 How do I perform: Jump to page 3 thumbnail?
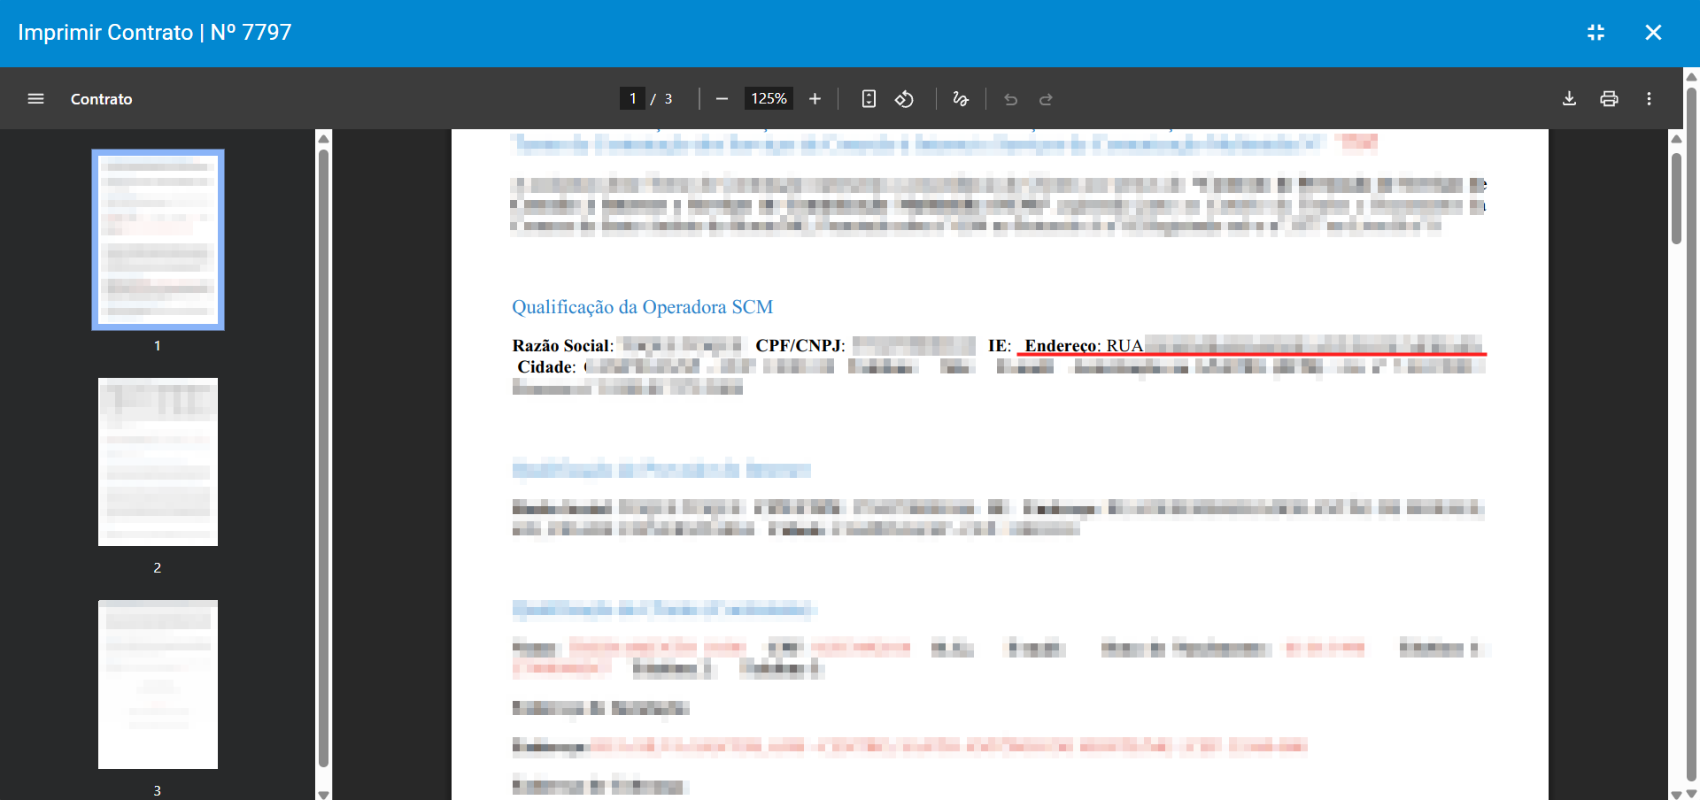158,684
